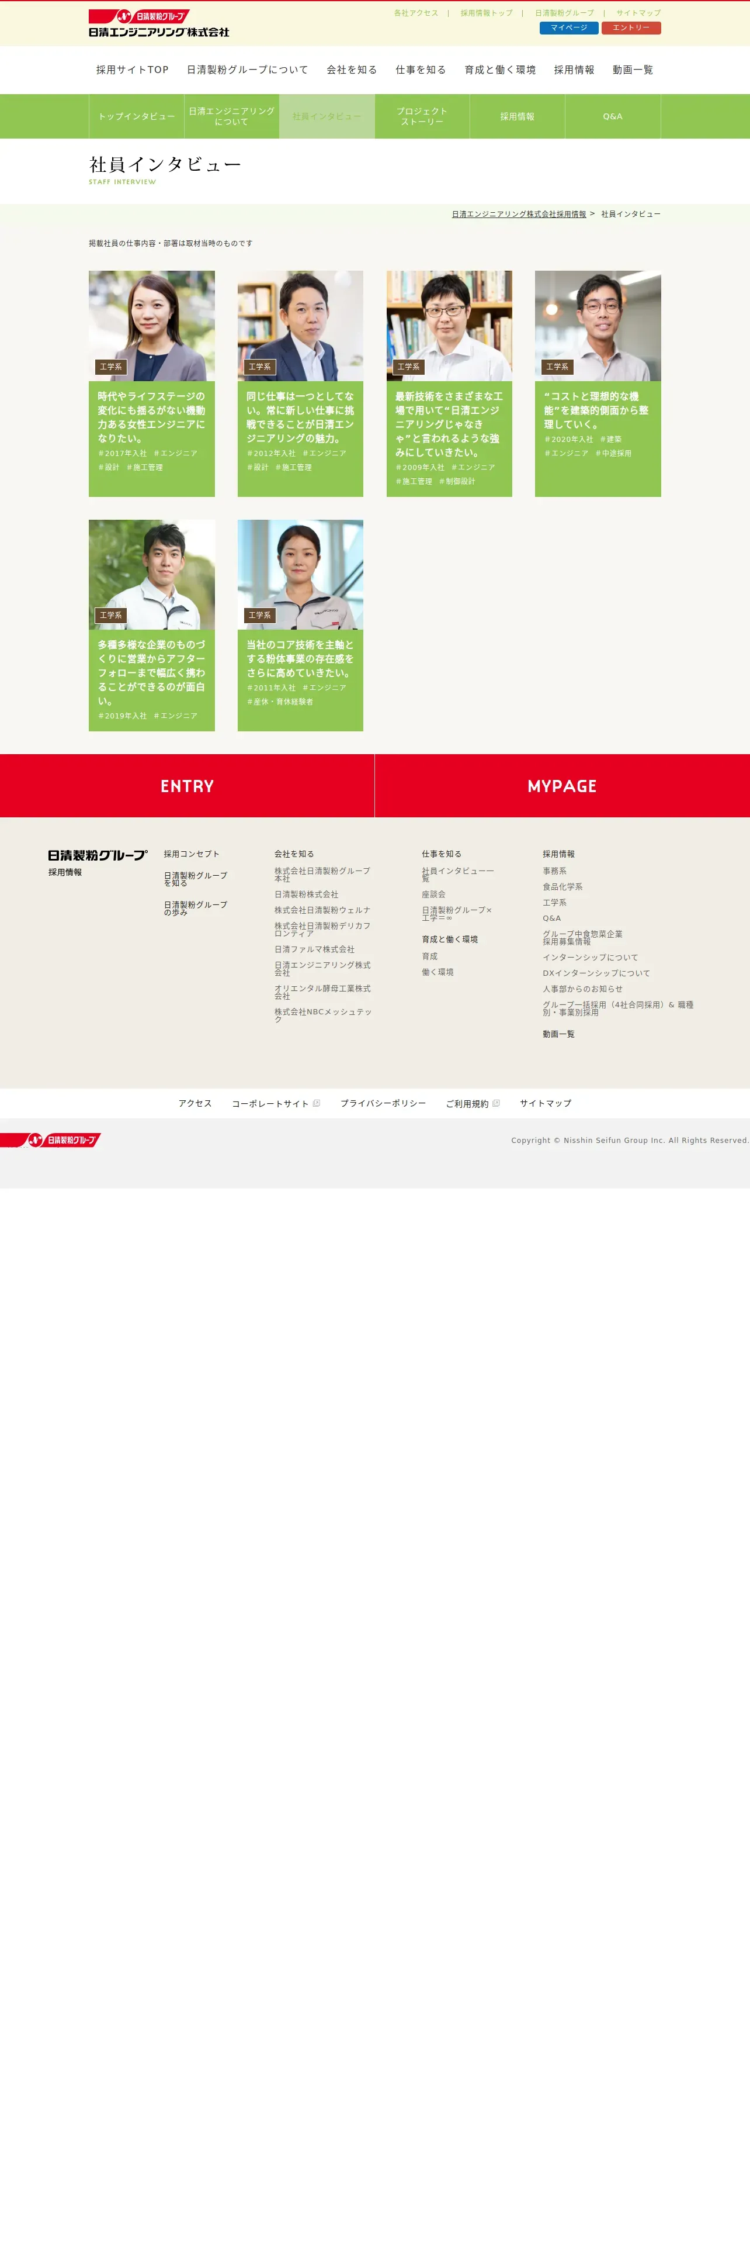The width and height of the screenshot is (750, 2252).
Task: Select 採用情報 in main navigation
Action: click(575, 70)
